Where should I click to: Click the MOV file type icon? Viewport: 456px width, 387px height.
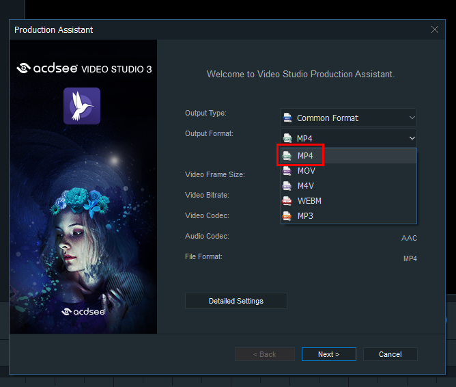pyautogui.click(x=287, y=171)
